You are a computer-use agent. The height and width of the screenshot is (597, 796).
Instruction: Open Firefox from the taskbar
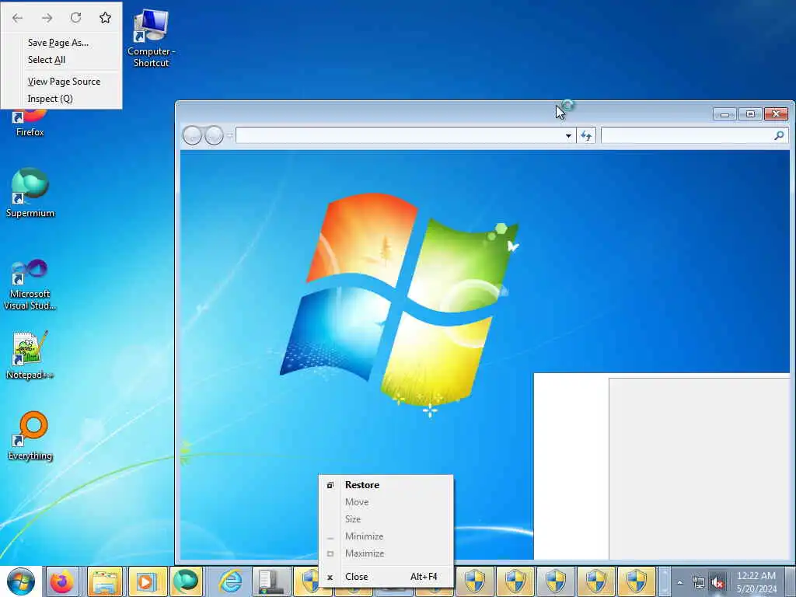(62, 581)
